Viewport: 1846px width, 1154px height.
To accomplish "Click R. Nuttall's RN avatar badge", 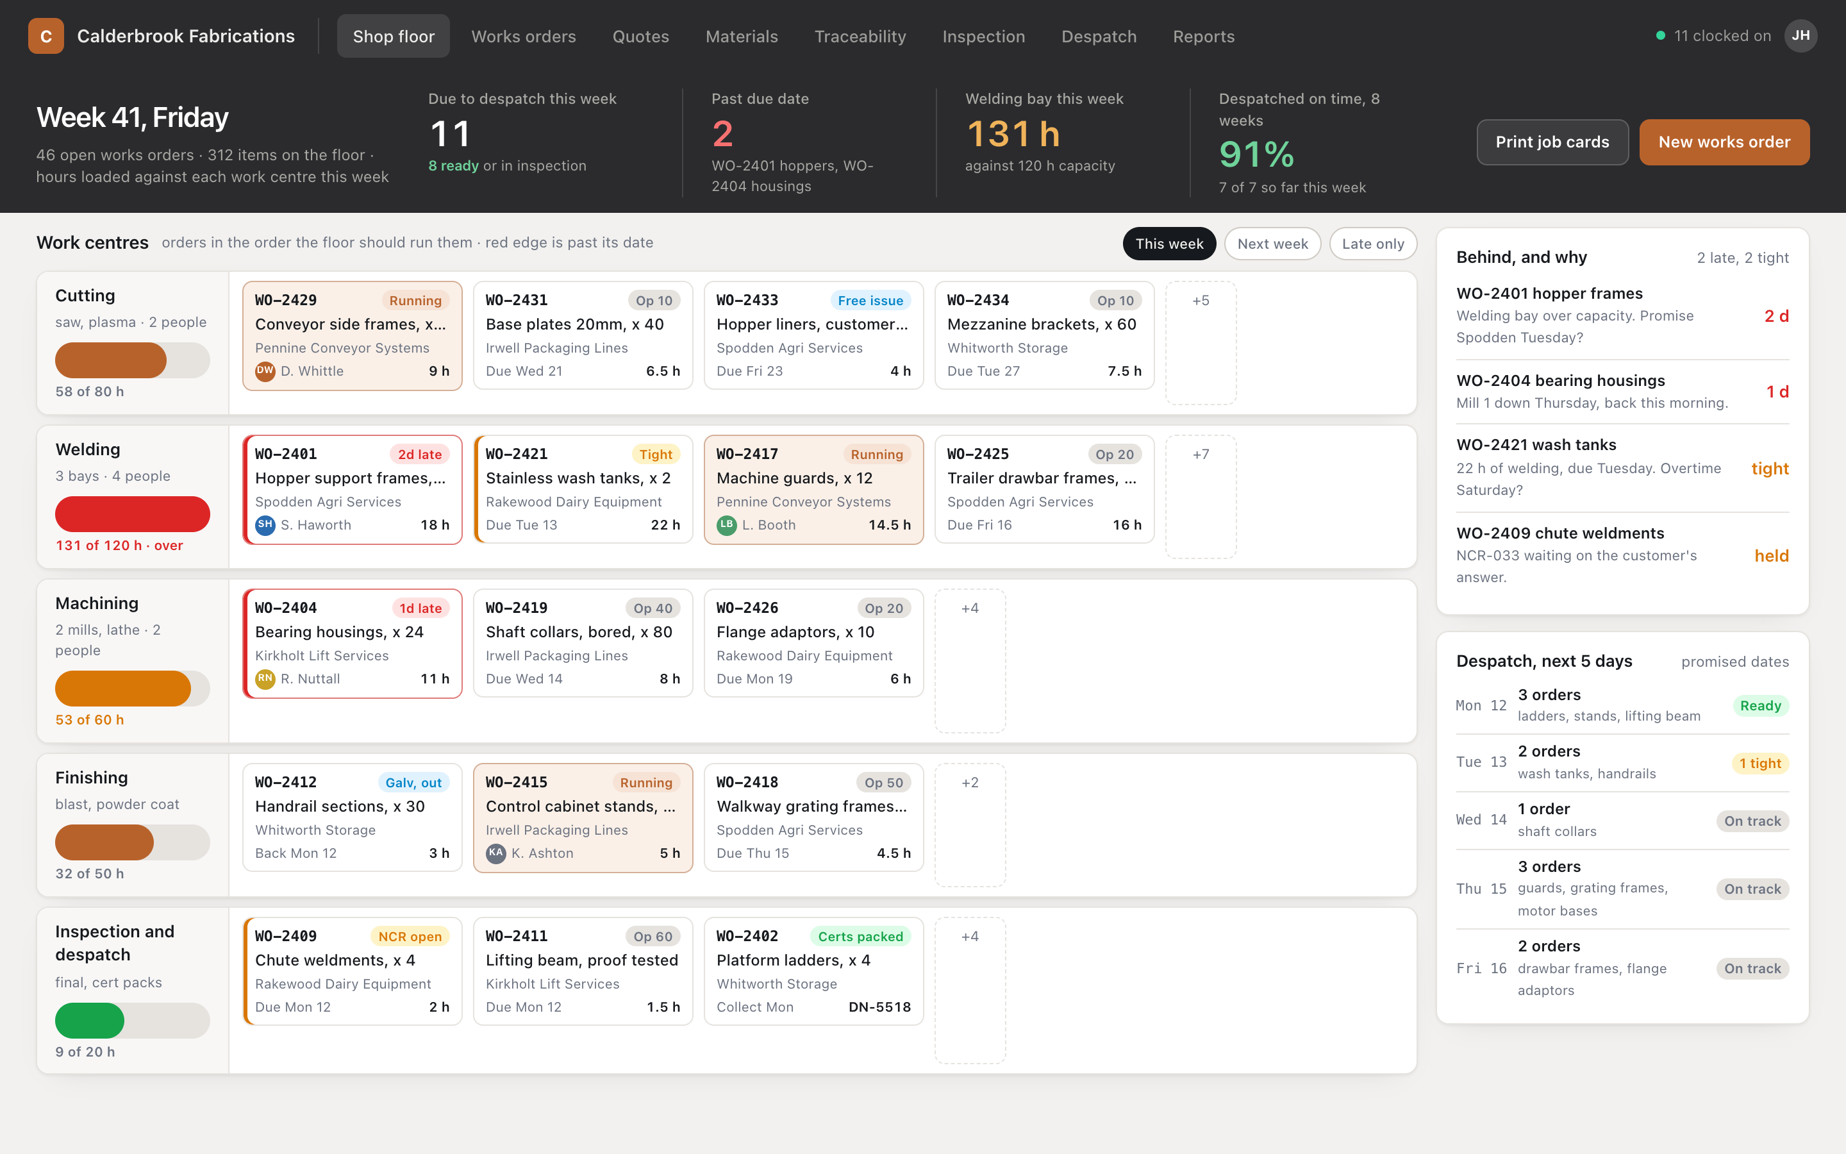I will click(x=265, y=678).
